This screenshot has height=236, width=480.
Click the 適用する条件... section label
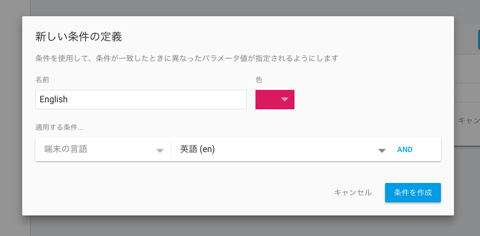[x=59, y=128]
